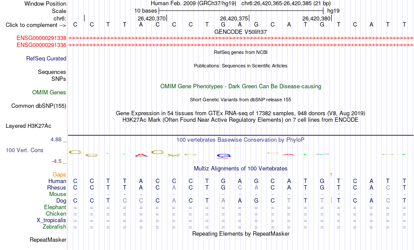Click '100 vertebrates Basewise Conservation by PhyloP' title
Screen dimensions: 414x250
coord(241,140)
